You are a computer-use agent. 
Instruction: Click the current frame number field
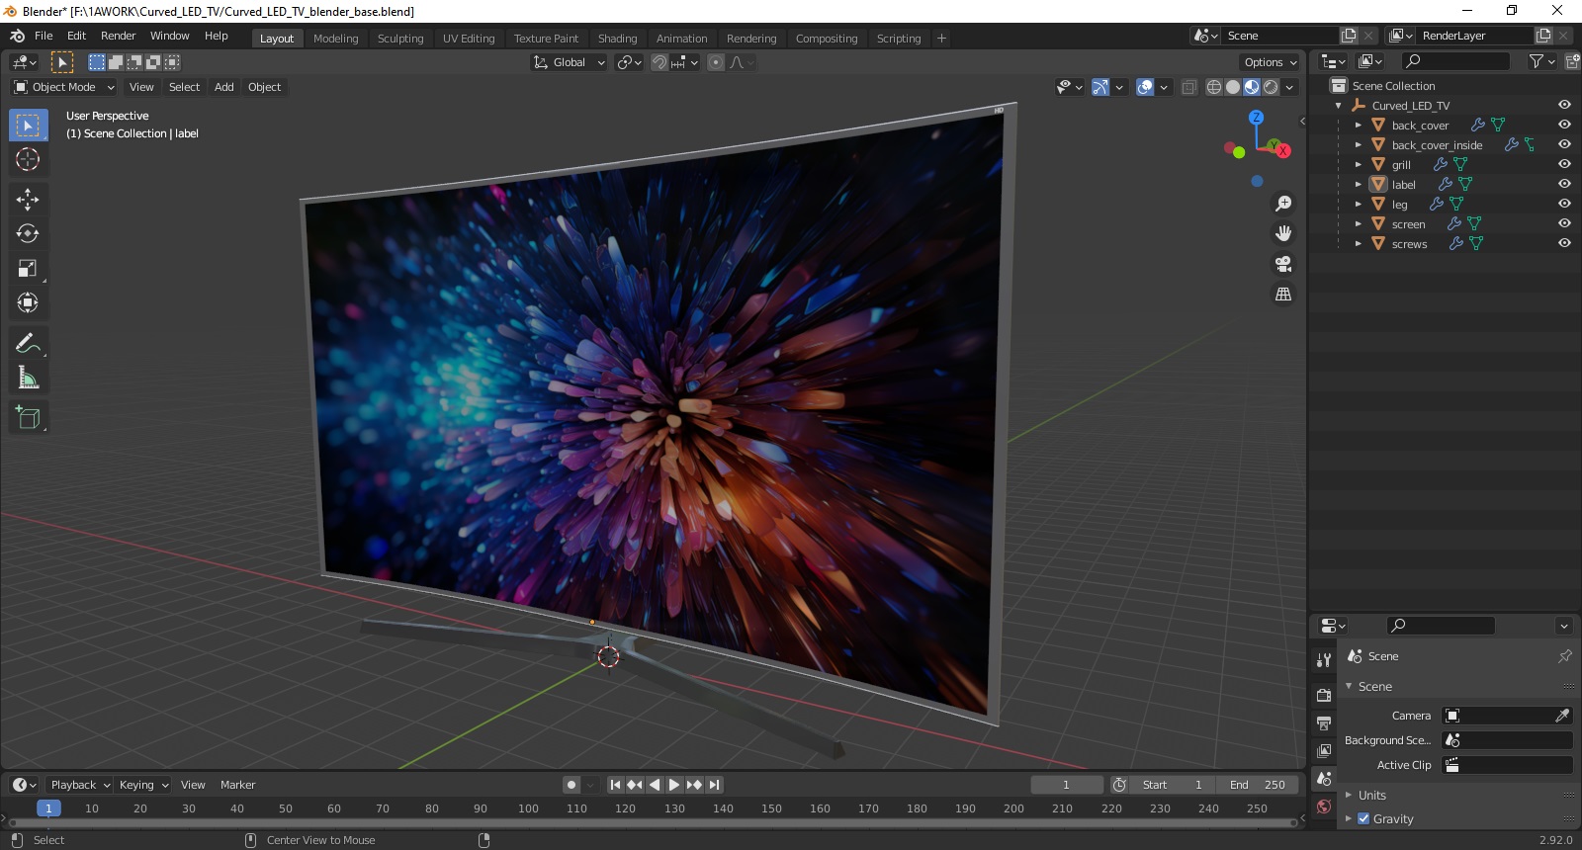(x=1066, y=785)
